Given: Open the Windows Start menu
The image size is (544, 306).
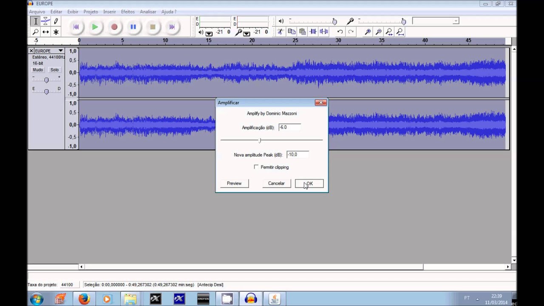Looking at the screenshot, I should click(37, 299).
